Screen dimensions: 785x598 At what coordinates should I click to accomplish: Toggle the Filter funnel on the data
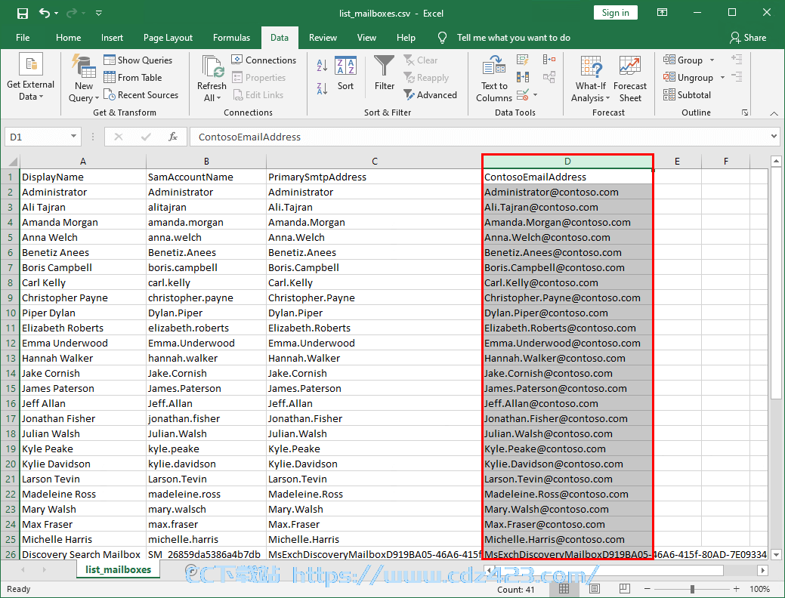coord(385,73)
